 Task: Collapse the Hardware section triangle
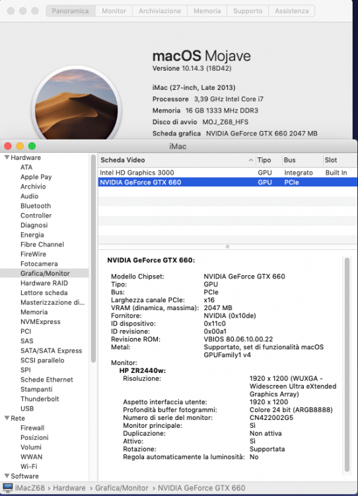point(7,157)
